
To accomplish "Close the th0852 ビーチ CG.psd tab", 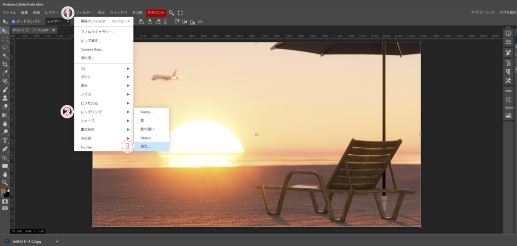I will tap(54, 30).
